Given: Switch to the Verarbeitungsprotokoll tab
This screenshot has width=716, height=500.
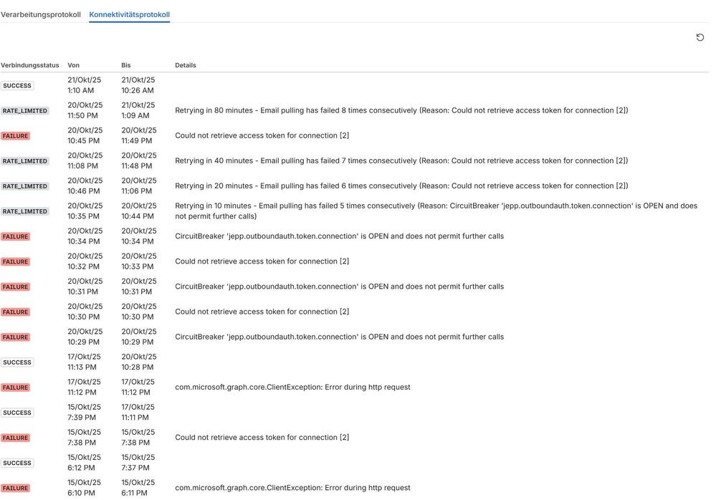Looking at the screenshot, I should pos(41,14).
